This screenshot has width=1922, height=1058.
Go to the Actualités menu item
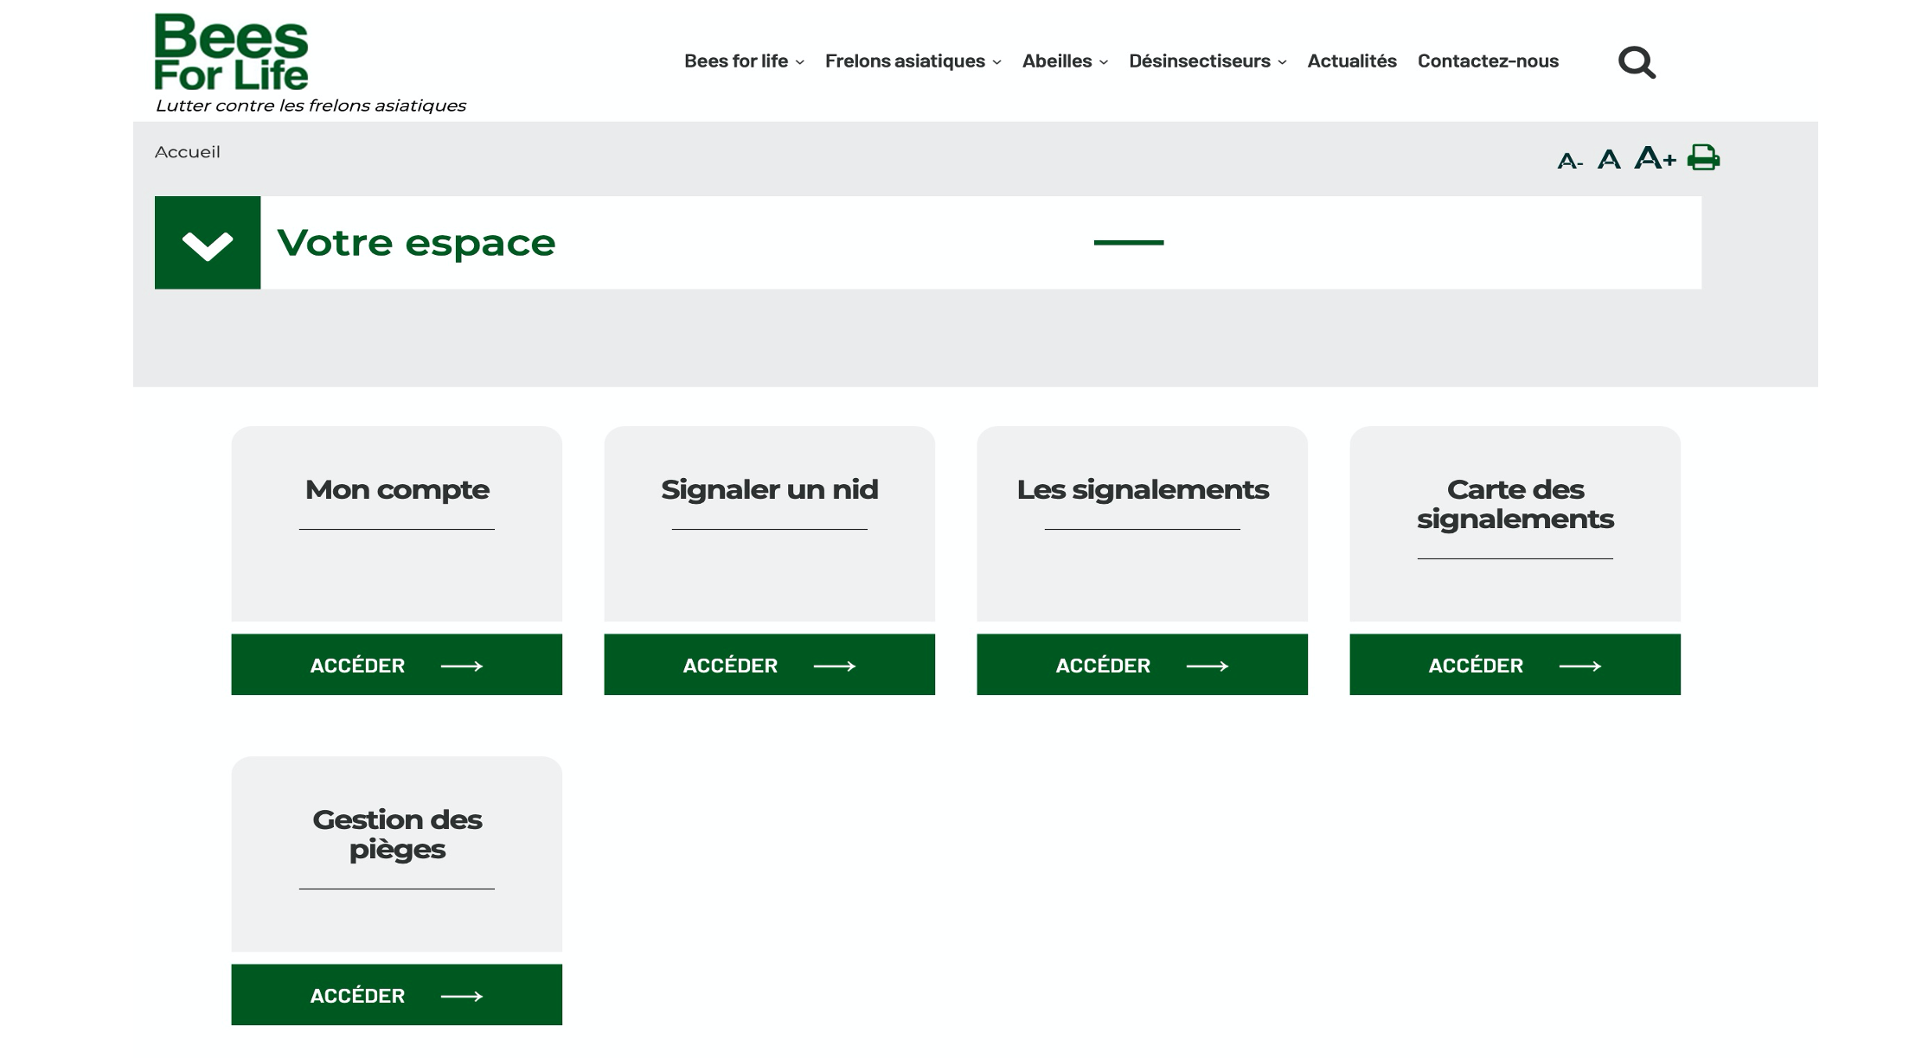tap(1352, 61)
